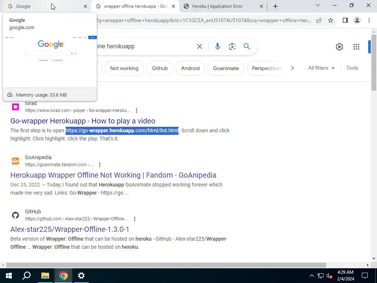The image size is (377, 283).
Task: Open Windows taskbar search
Action: pos(27,276)
